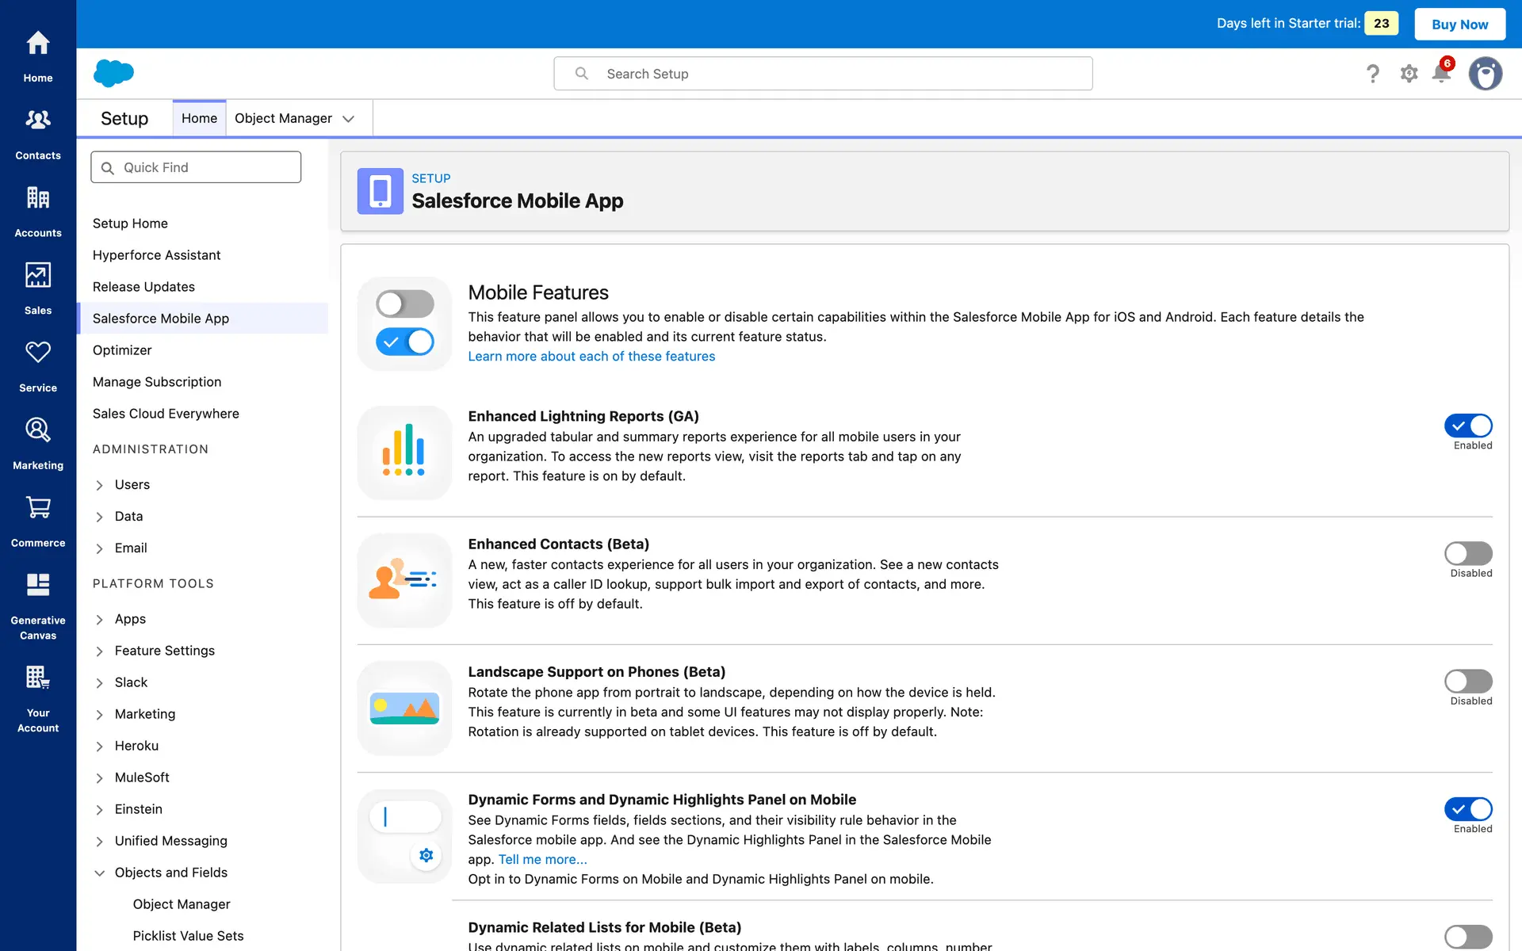Select Optimizer in setup menu

tap(122, 350)
